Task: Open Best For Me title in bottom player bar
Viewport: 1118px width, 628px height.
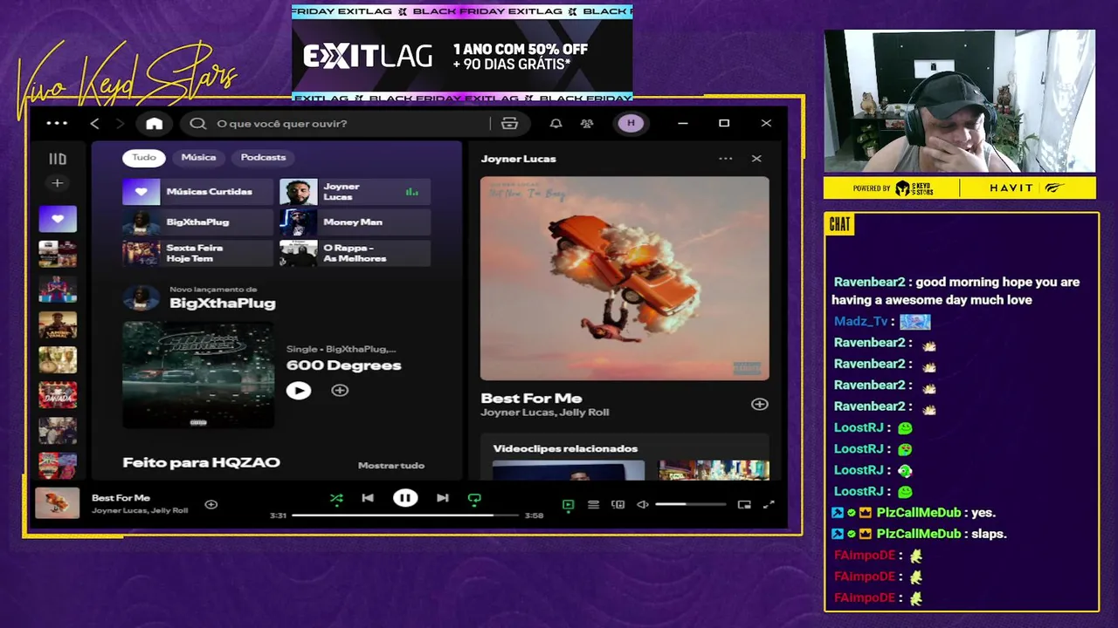Action: pos(121,498)
